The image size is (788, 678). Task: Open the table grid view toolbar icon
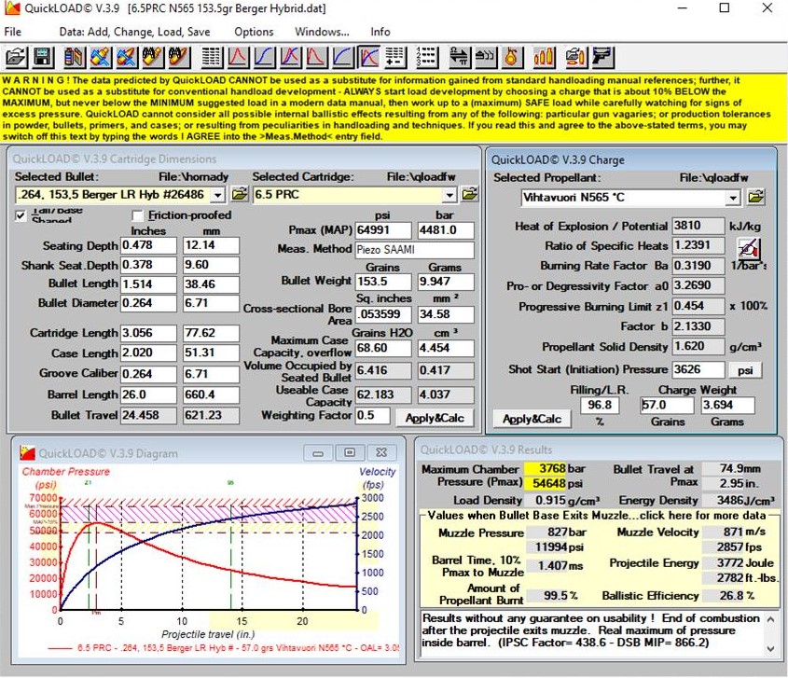pyautogui.click(x=212, y=57)
